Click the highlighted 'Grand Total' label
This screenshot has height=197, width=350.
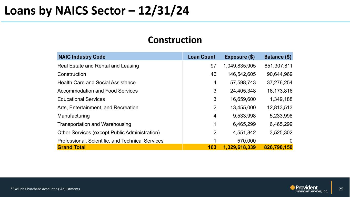[72, 147]
